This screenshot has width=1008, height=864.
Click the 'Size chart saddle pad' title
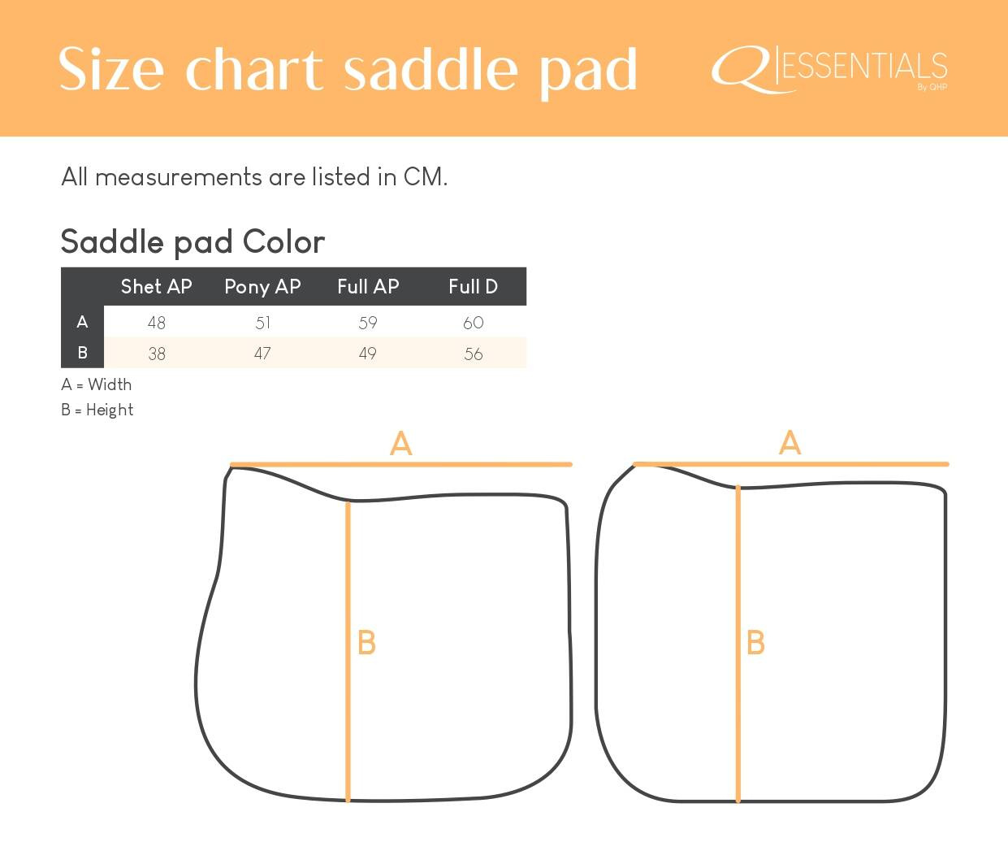point(348,70)
